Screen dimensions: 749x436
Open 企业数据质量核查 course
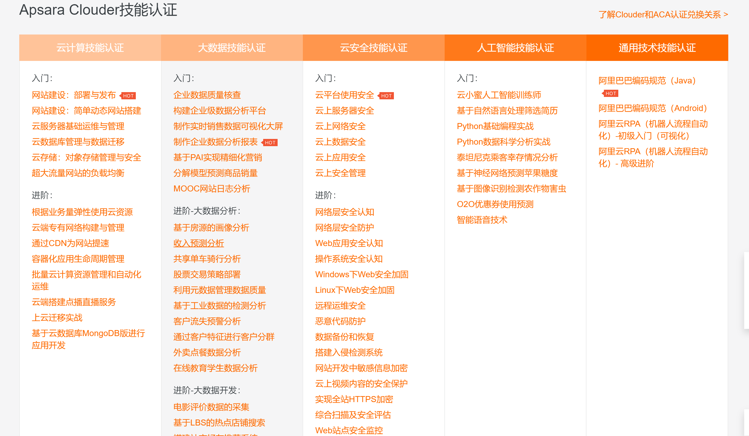[208, 95]
